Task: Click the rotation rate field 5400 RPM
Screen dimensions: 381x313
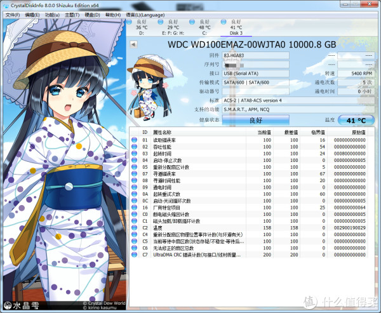Action: tap(356, 74)
